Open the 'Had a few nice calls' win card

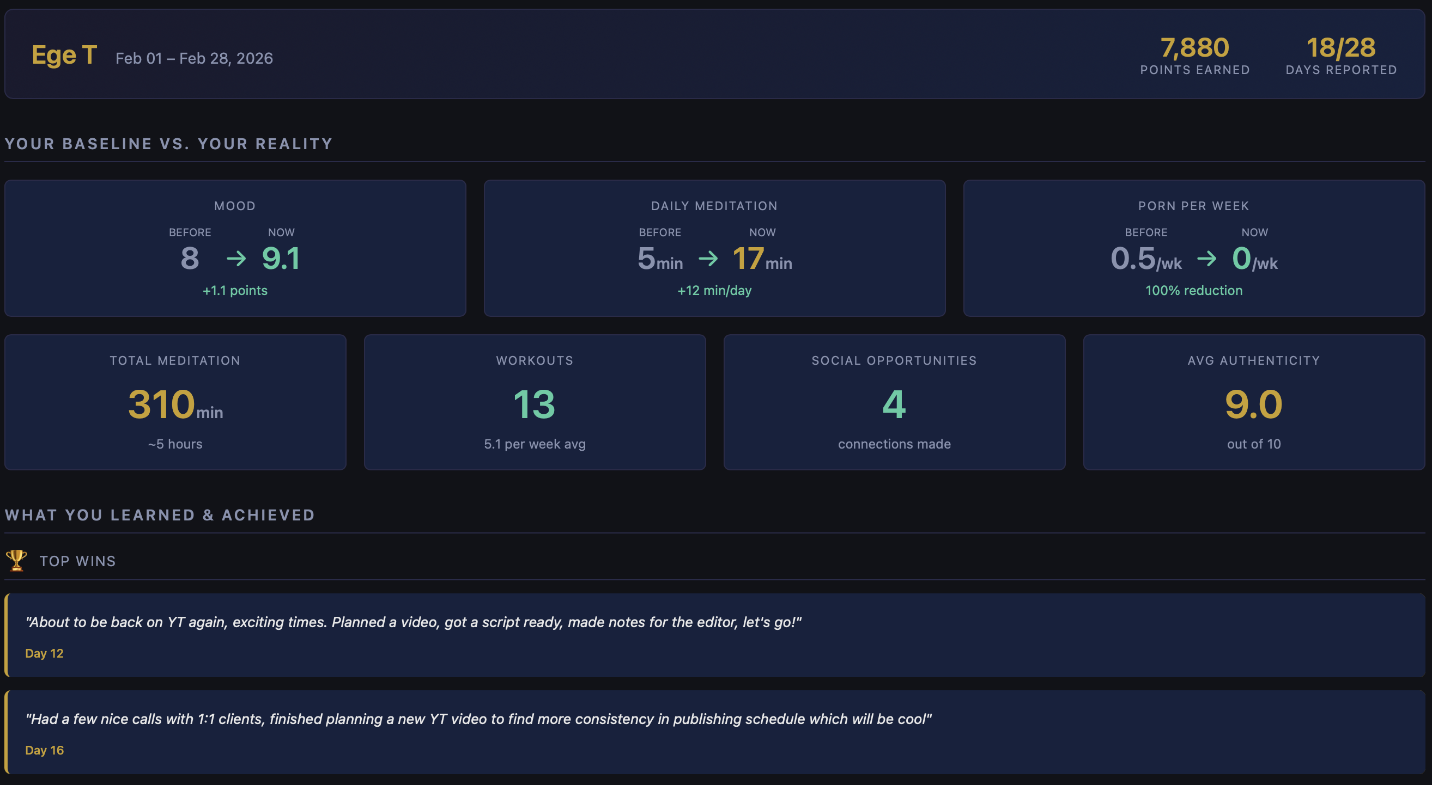[714, 732]
